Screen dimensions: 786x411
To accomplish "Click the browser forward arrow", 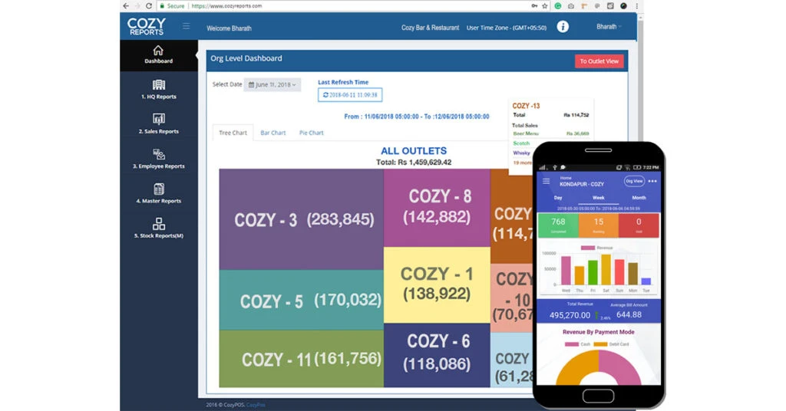I will coord(137,6).
